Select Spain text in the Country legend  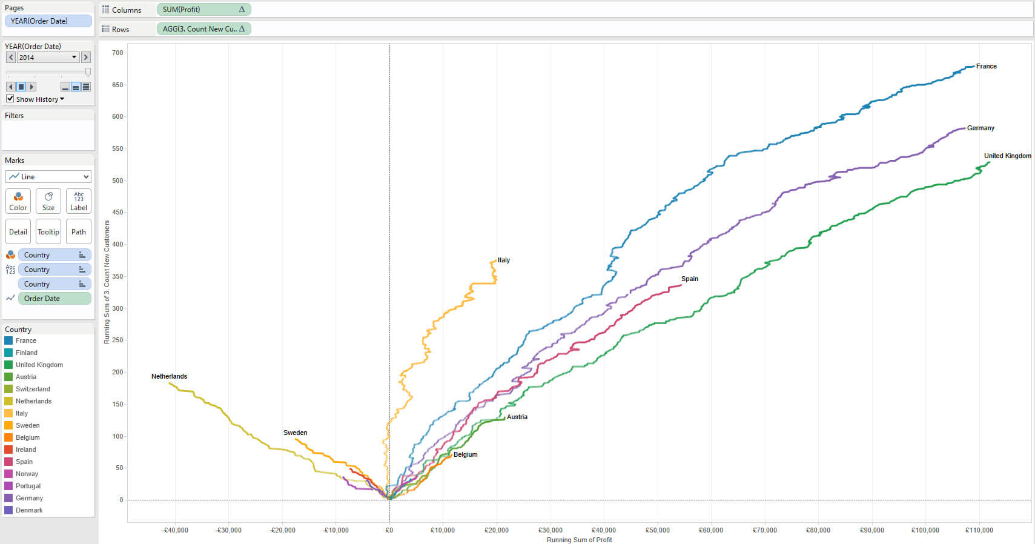pos(24,462)
